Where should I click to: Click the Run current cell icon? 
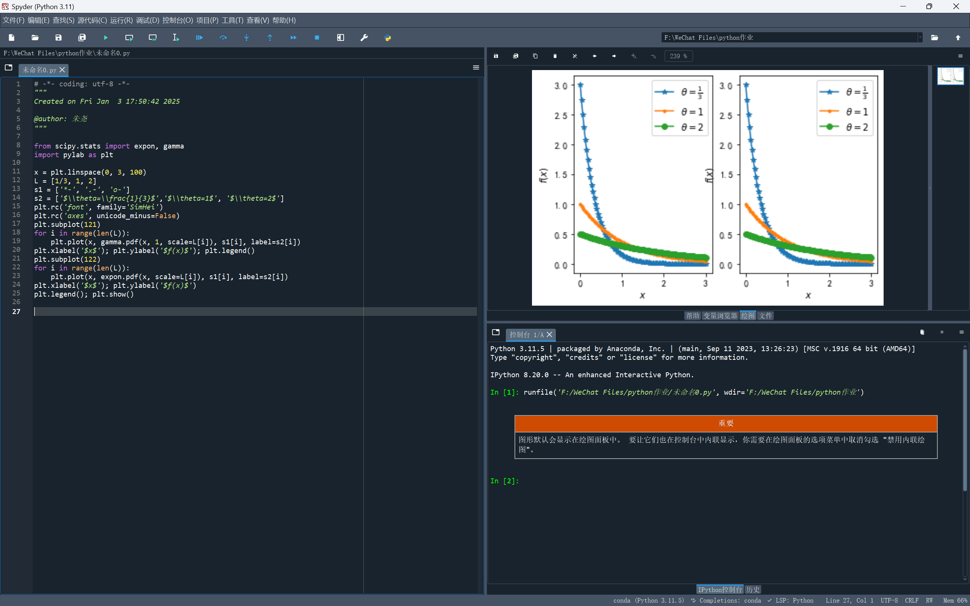(x=129, y=37)
